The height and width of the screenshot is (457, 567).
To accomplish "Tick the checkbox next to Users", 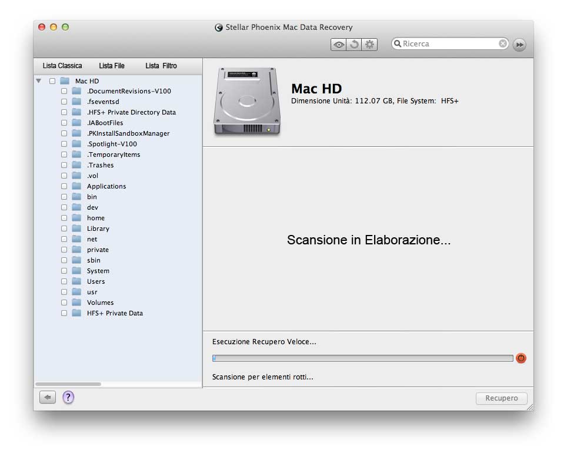I will [x=64, y=281].
